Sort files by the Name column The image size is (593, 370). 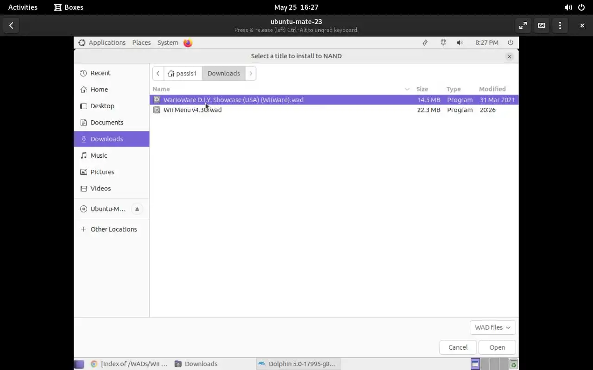(161, 89)
